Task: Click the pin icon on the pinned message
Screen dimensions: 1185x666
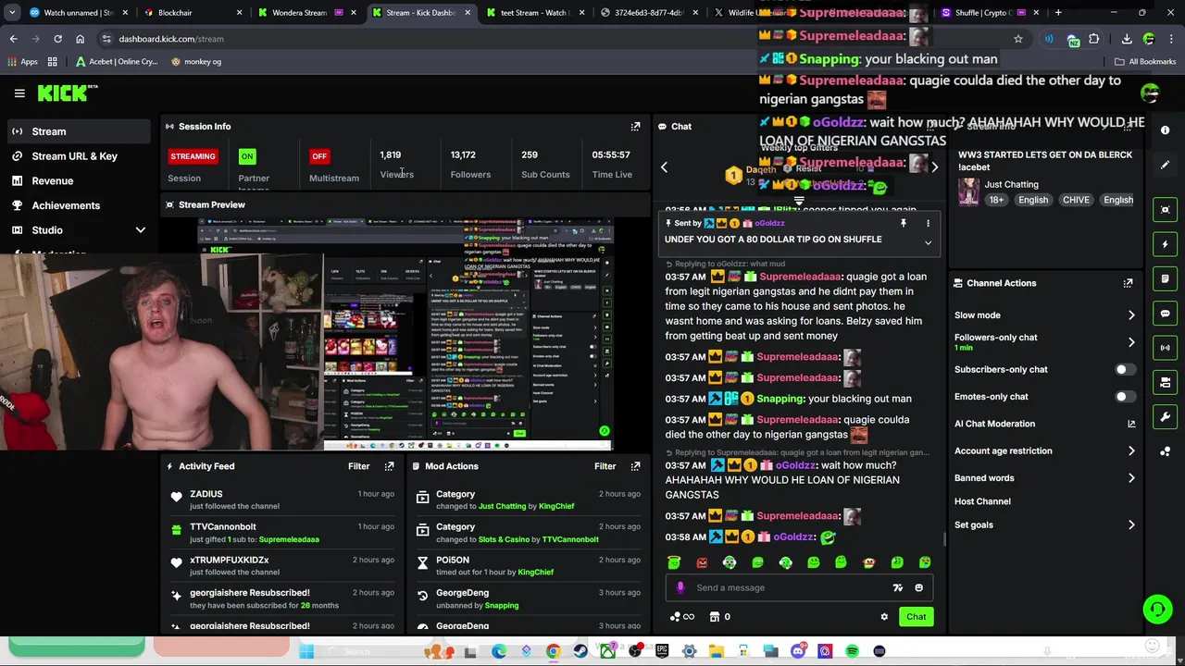Action: (x=903, y=223)
